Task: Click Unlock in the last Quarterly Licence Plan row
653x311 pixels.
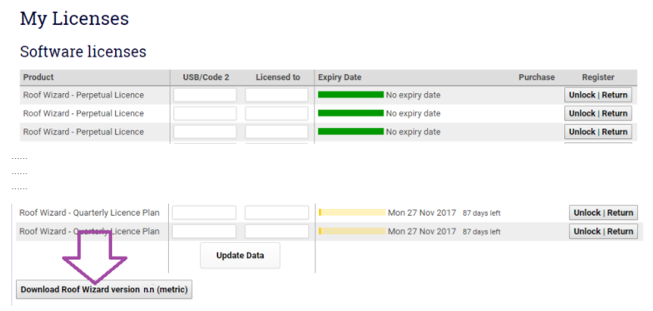Action: 587,232
